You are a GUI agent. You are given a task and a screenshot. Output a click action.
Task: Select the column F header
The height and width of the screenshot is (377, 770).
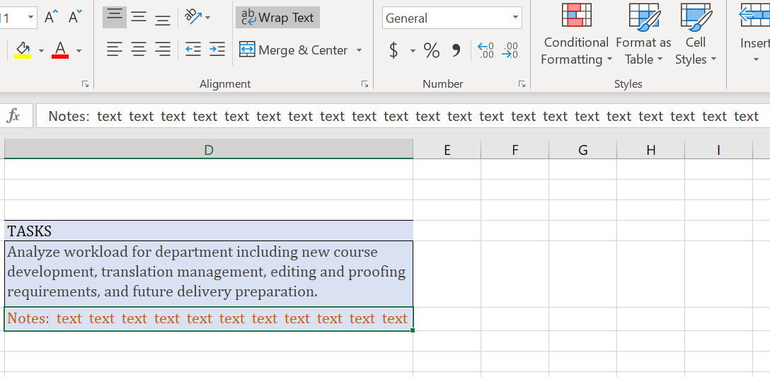click(x=515, y=149)
